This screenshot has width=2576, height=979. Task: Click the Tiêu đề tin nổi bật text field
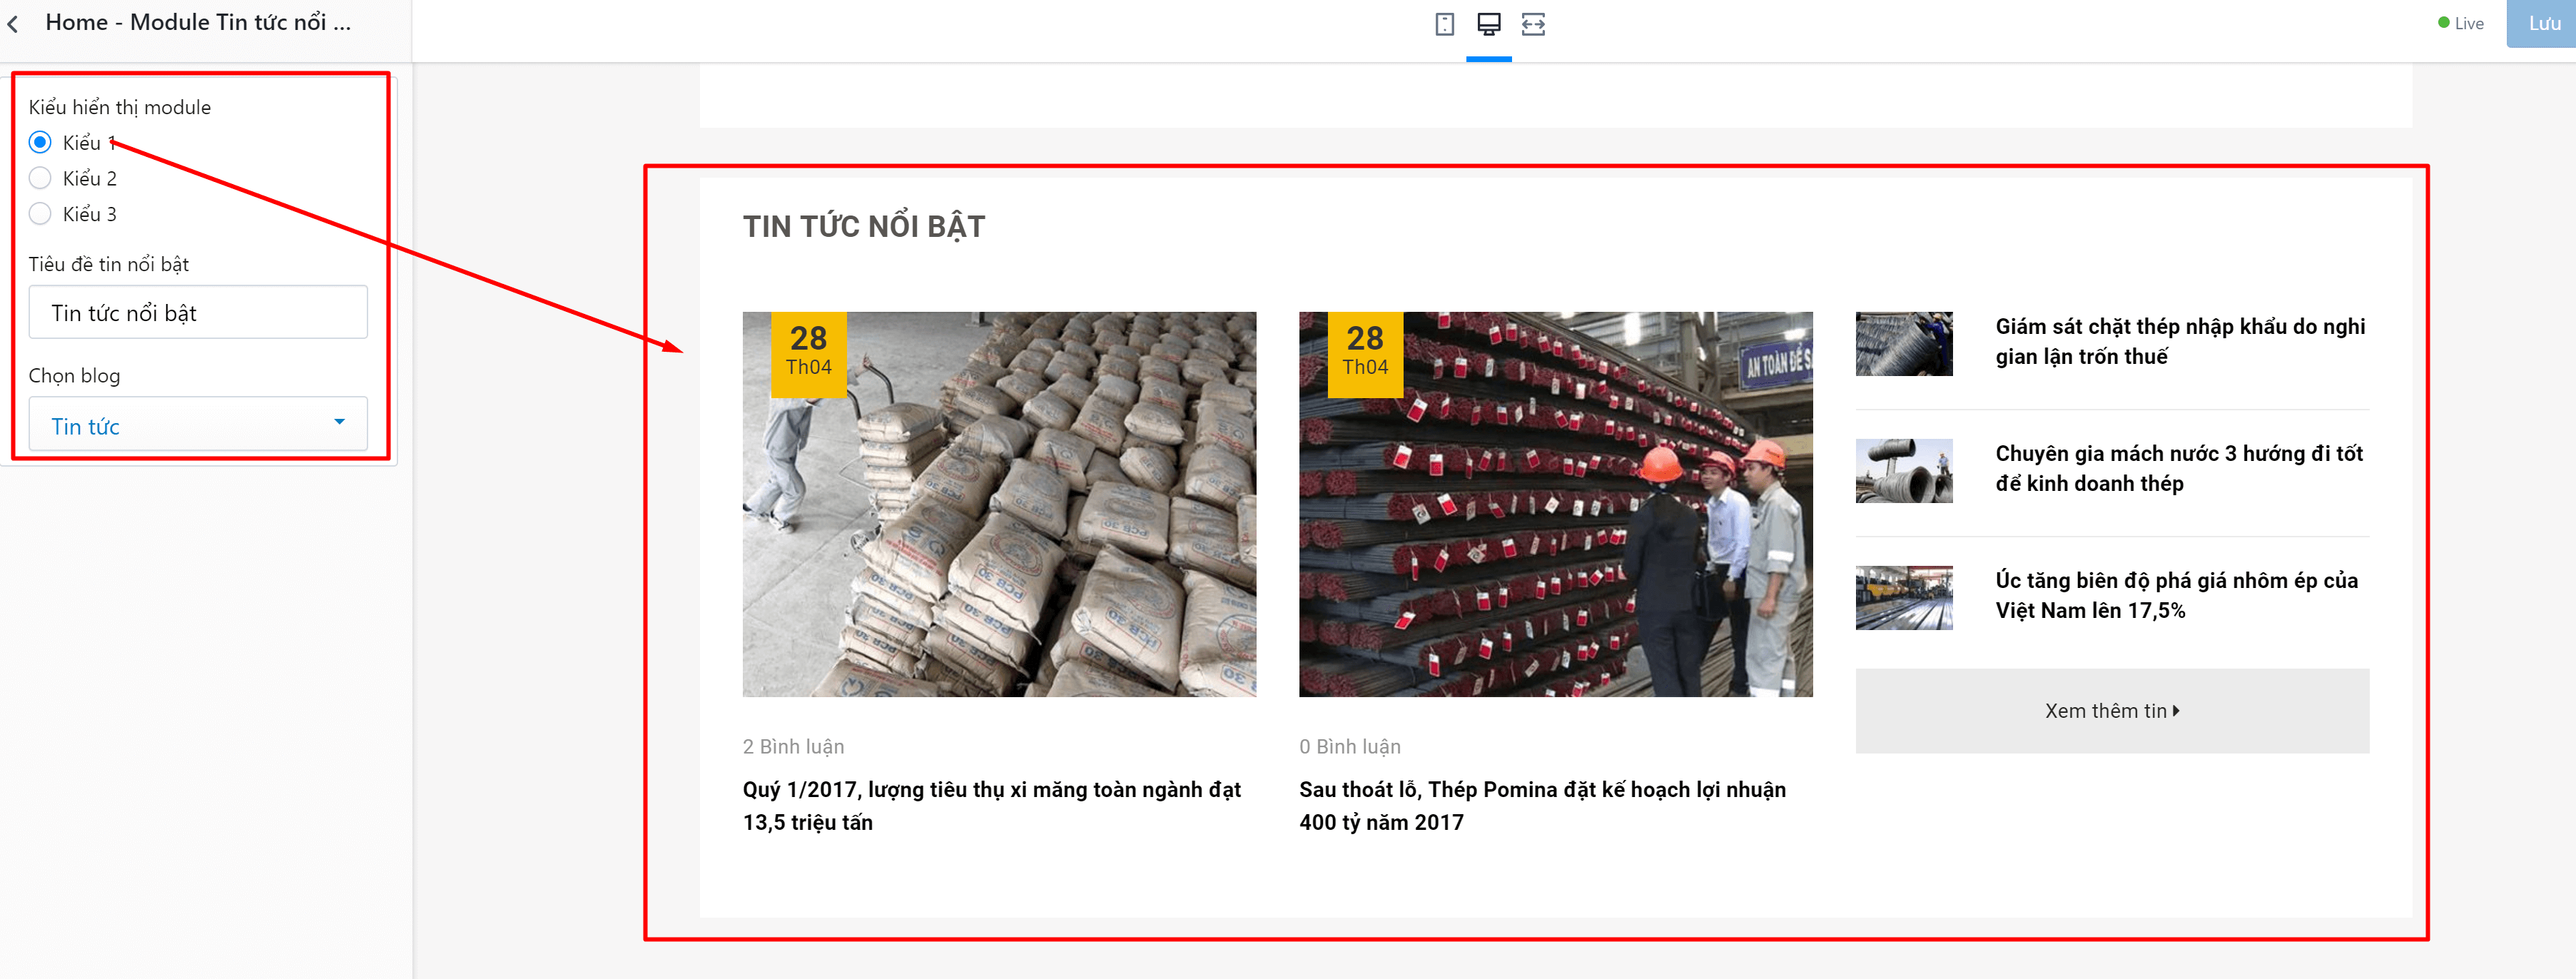(x=198, y=312)
